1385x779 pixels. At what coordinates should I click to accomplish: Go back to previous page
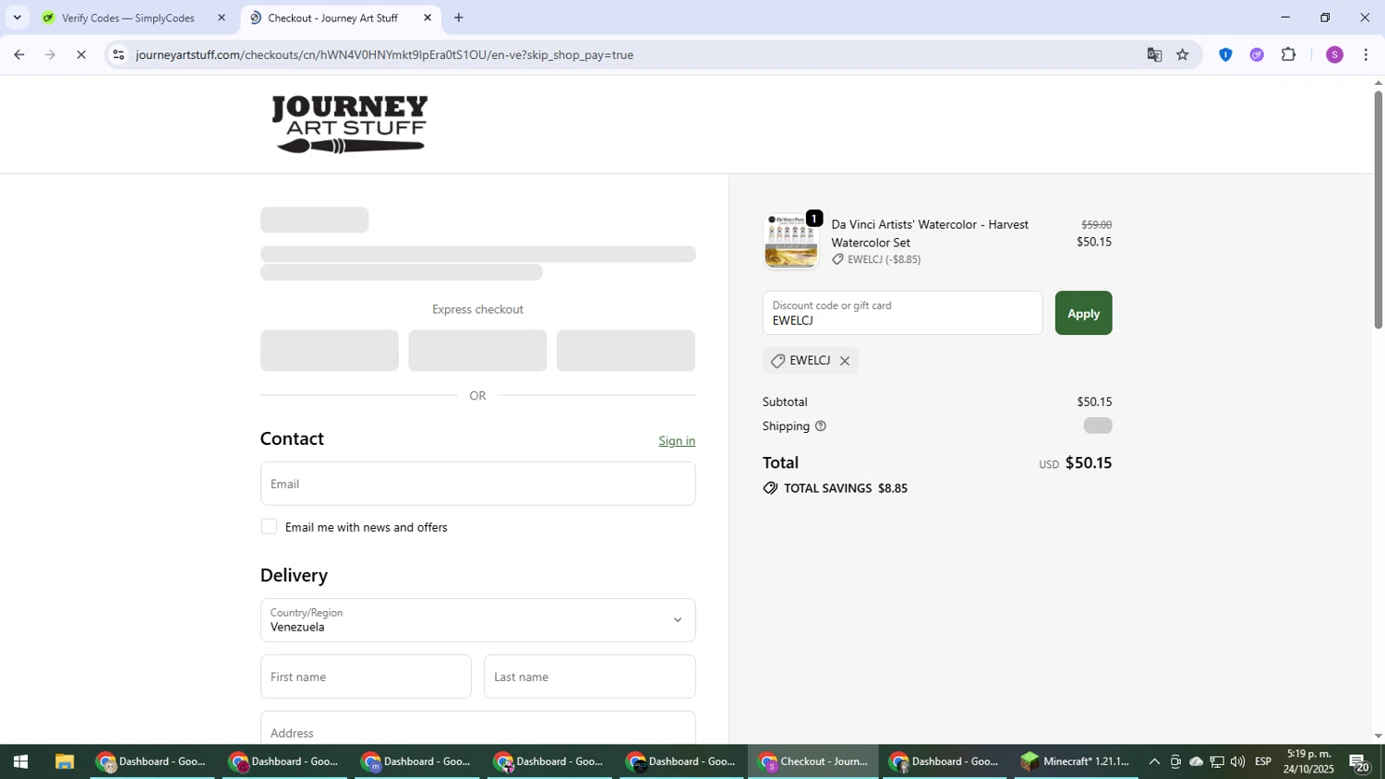pos(18,55)
